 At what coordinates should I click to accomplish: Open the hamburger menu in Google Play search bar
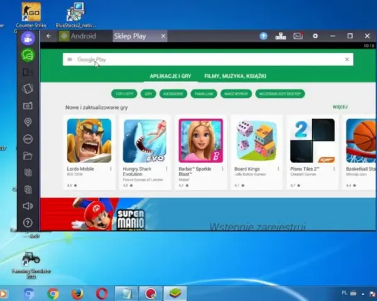[x=70, y=60]
